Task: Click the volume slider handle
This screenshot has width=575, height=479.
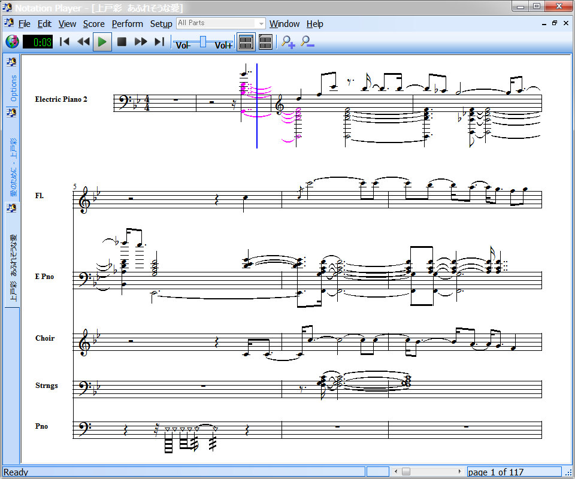Action: [203, 42]
